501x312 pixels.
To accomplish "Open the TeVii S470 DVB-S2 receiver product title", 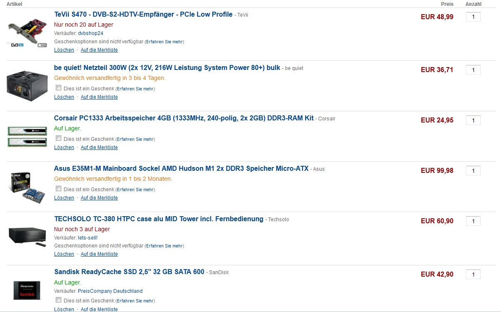I will pyautogui.click(x=143, y=15).
